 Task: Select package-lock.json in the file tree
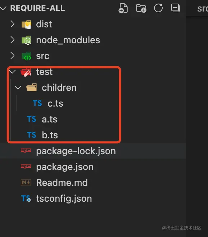(x=93, y=151)
